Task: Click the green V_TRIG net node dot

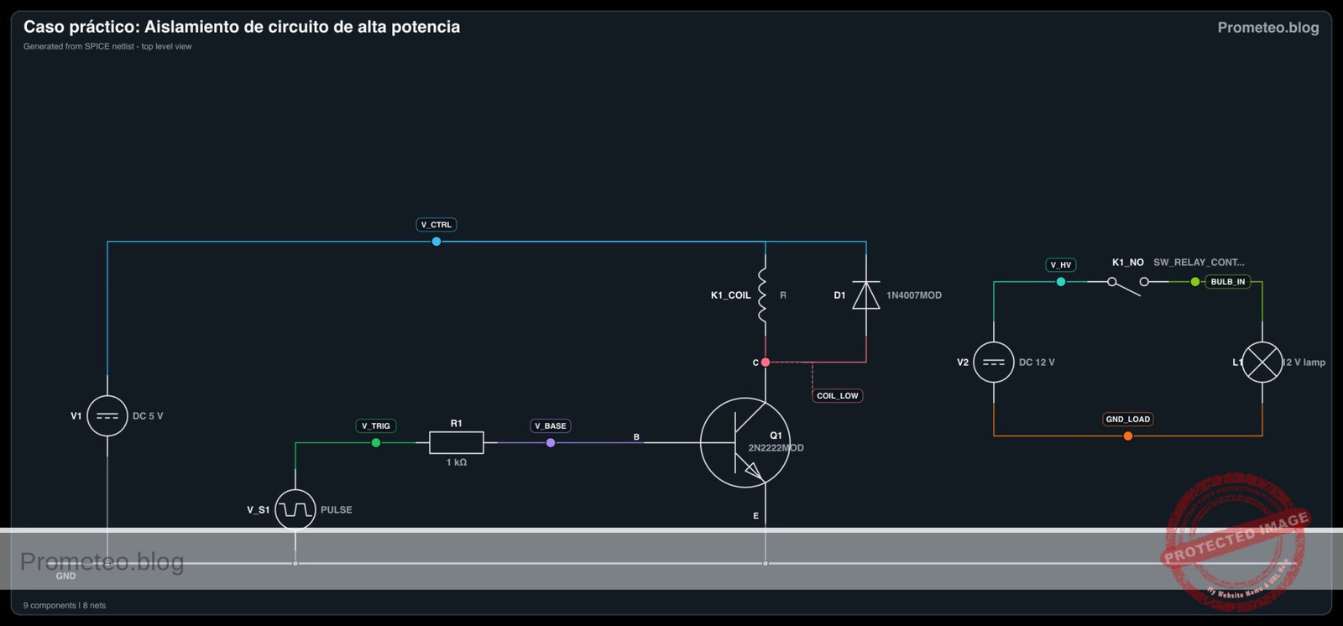Action: tap(376, 442)
